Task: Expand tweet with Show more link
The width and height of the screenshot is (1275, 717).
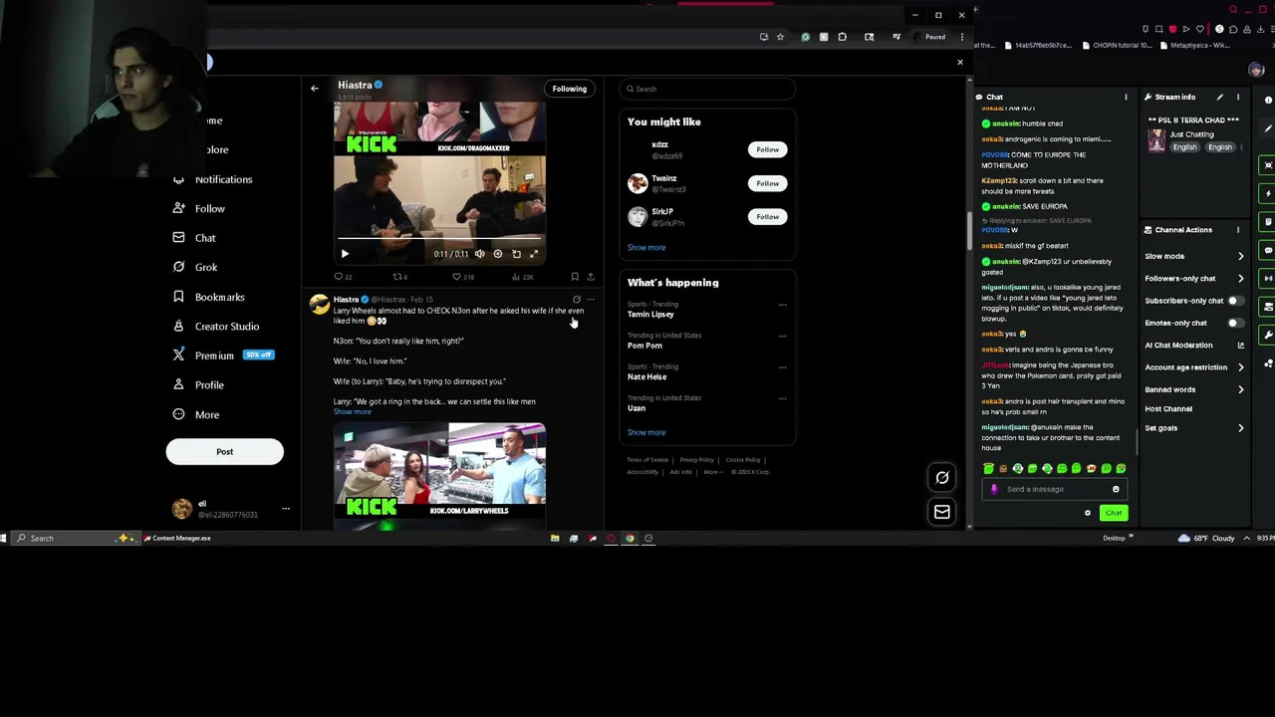Action: (x=353, y=411)
